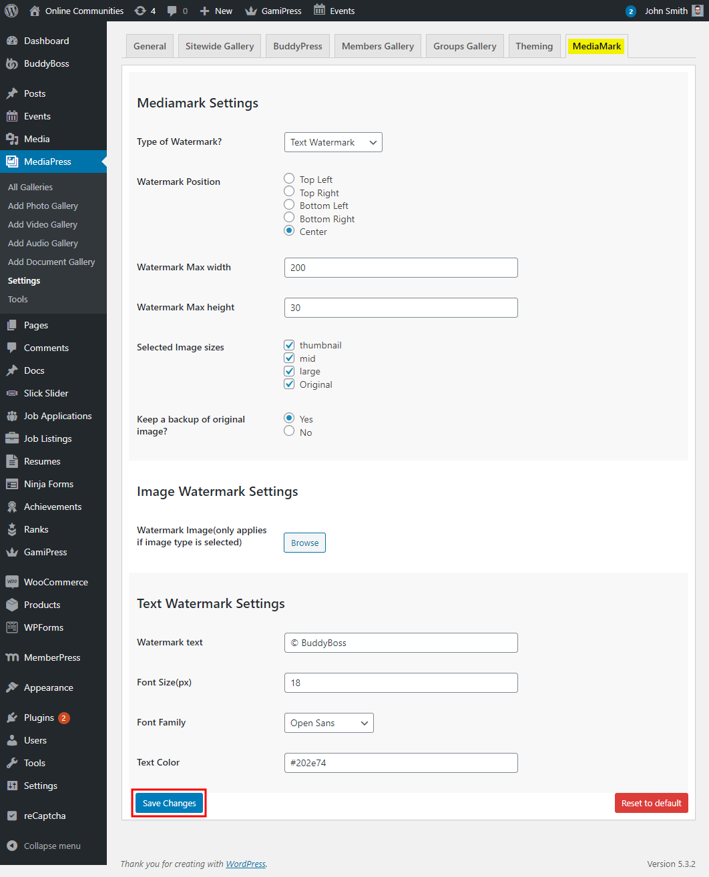
Task: Switch to the Groups Gallery tab
Action: point(464,45)
